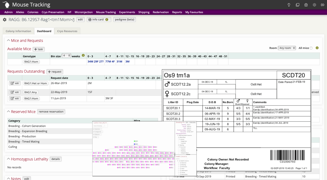327x180 pixels.
Task: Click the bug report icon
Action: pyautogui.click(x=306, y=5)
